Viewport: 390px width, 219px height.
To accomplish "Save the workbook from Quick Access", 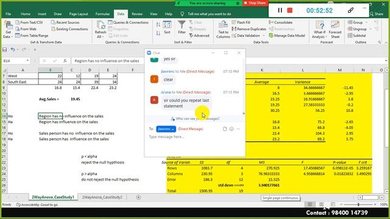I will [x=5, y=50].
